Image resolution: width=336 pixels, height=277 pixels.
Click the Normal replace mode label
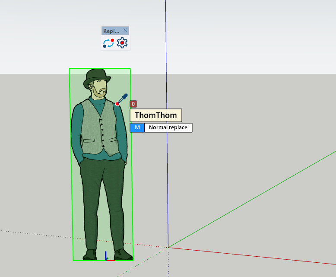(x=168, y=127)
